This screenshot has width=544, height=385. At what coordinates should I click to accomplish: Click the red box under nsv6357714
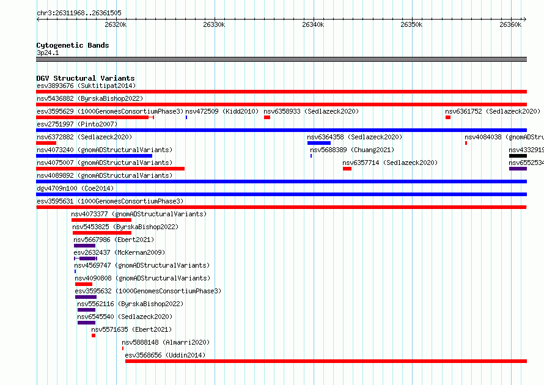point(347,169)
